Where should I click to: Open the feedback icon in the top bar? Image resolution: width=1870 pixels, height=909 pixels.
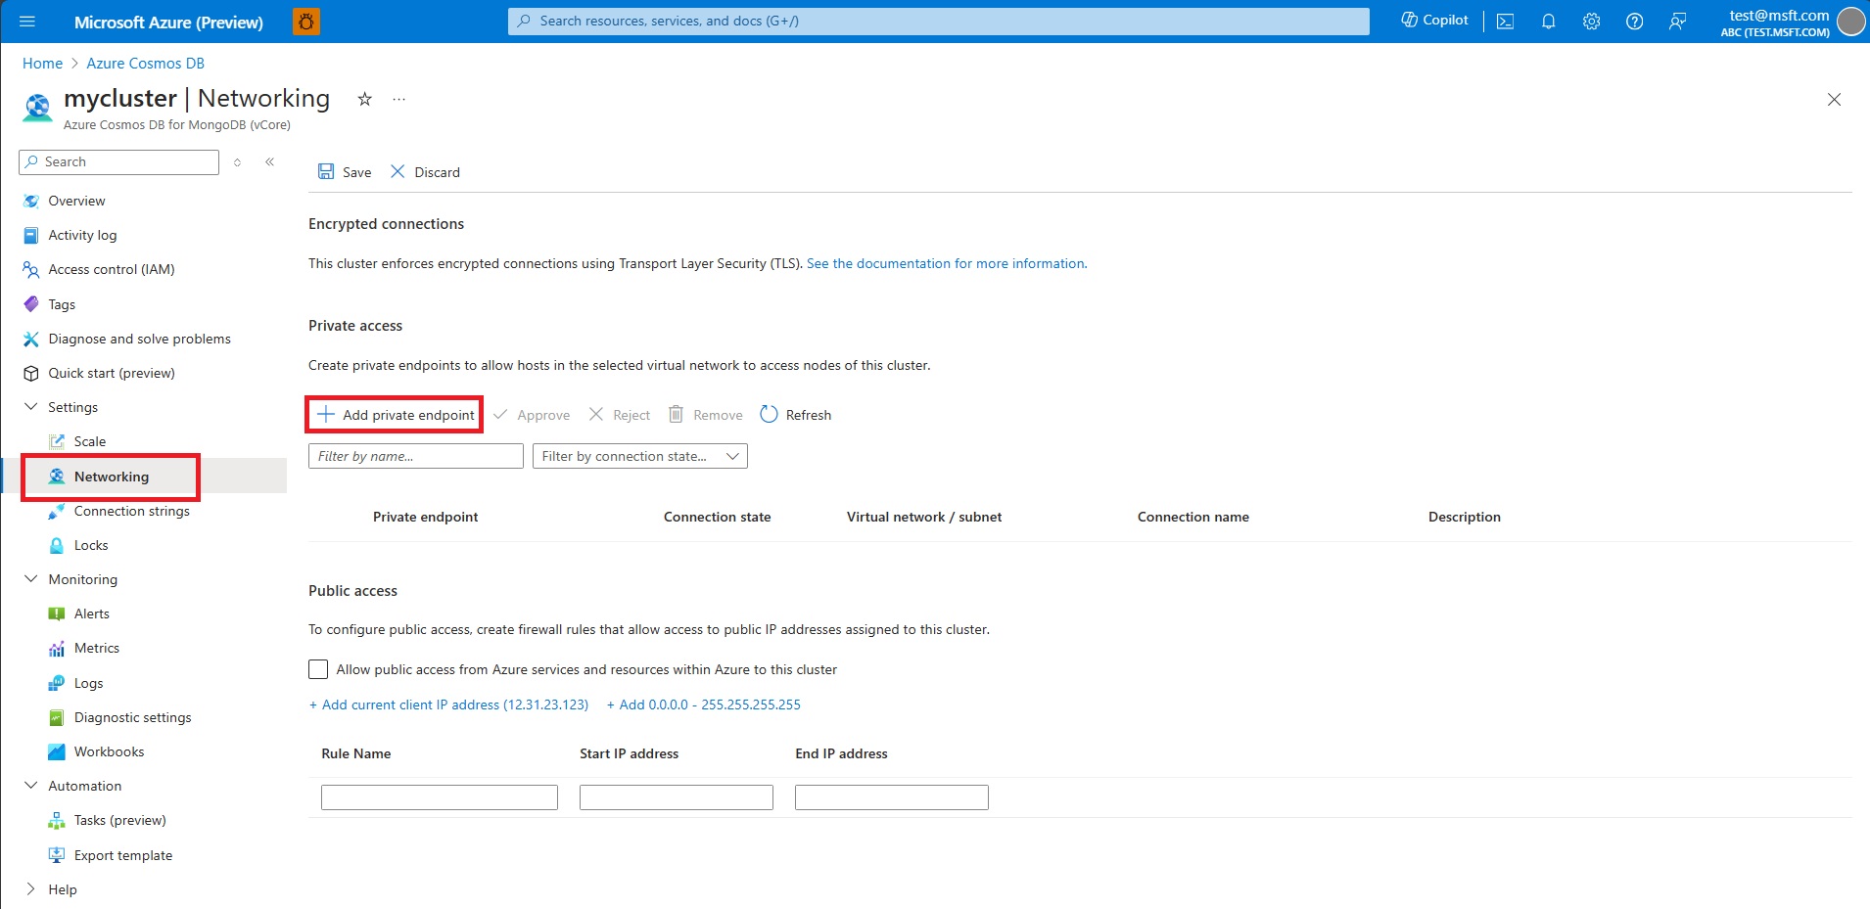[x=1677, y=21]
